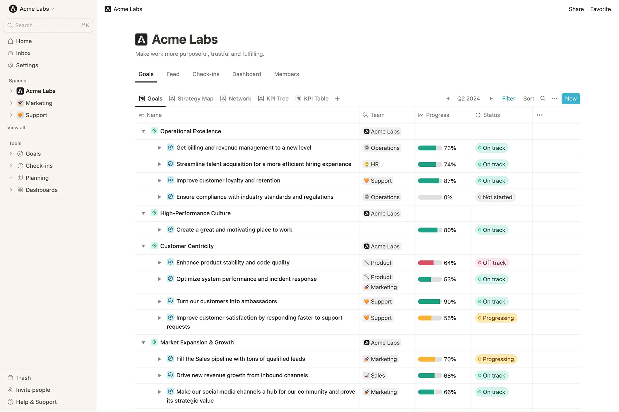Viewport: 619px width, 412px height.
Task: Collapse the Operational Excellence group
Action: click(x=143, y=131)
